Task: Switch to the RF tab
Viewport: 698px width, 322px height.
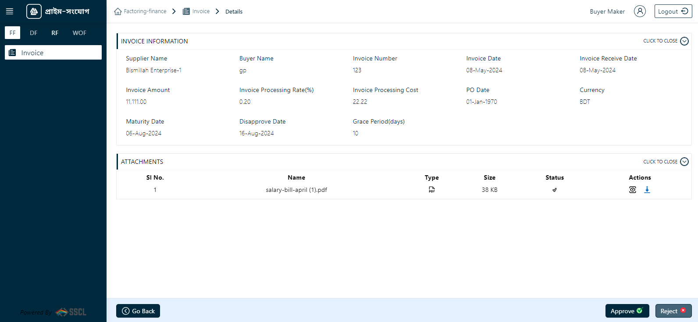Action: click(55, 33)
